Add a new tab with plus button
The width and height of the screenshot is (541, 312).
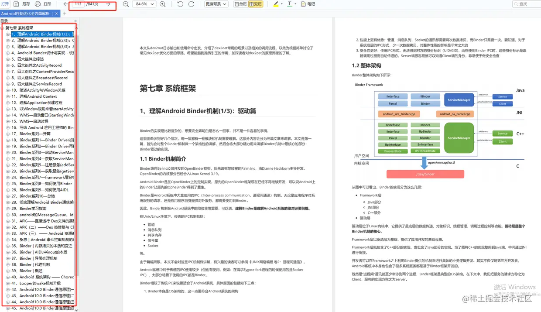(x=65, y=14)
